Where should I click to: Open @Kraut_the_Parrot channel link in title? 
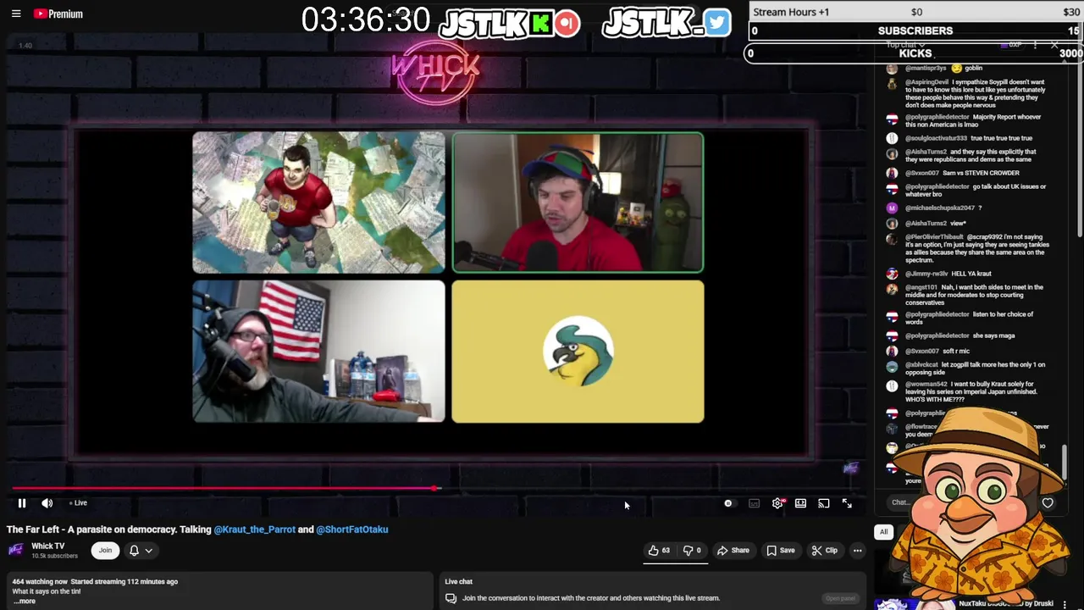coord(255,530)
